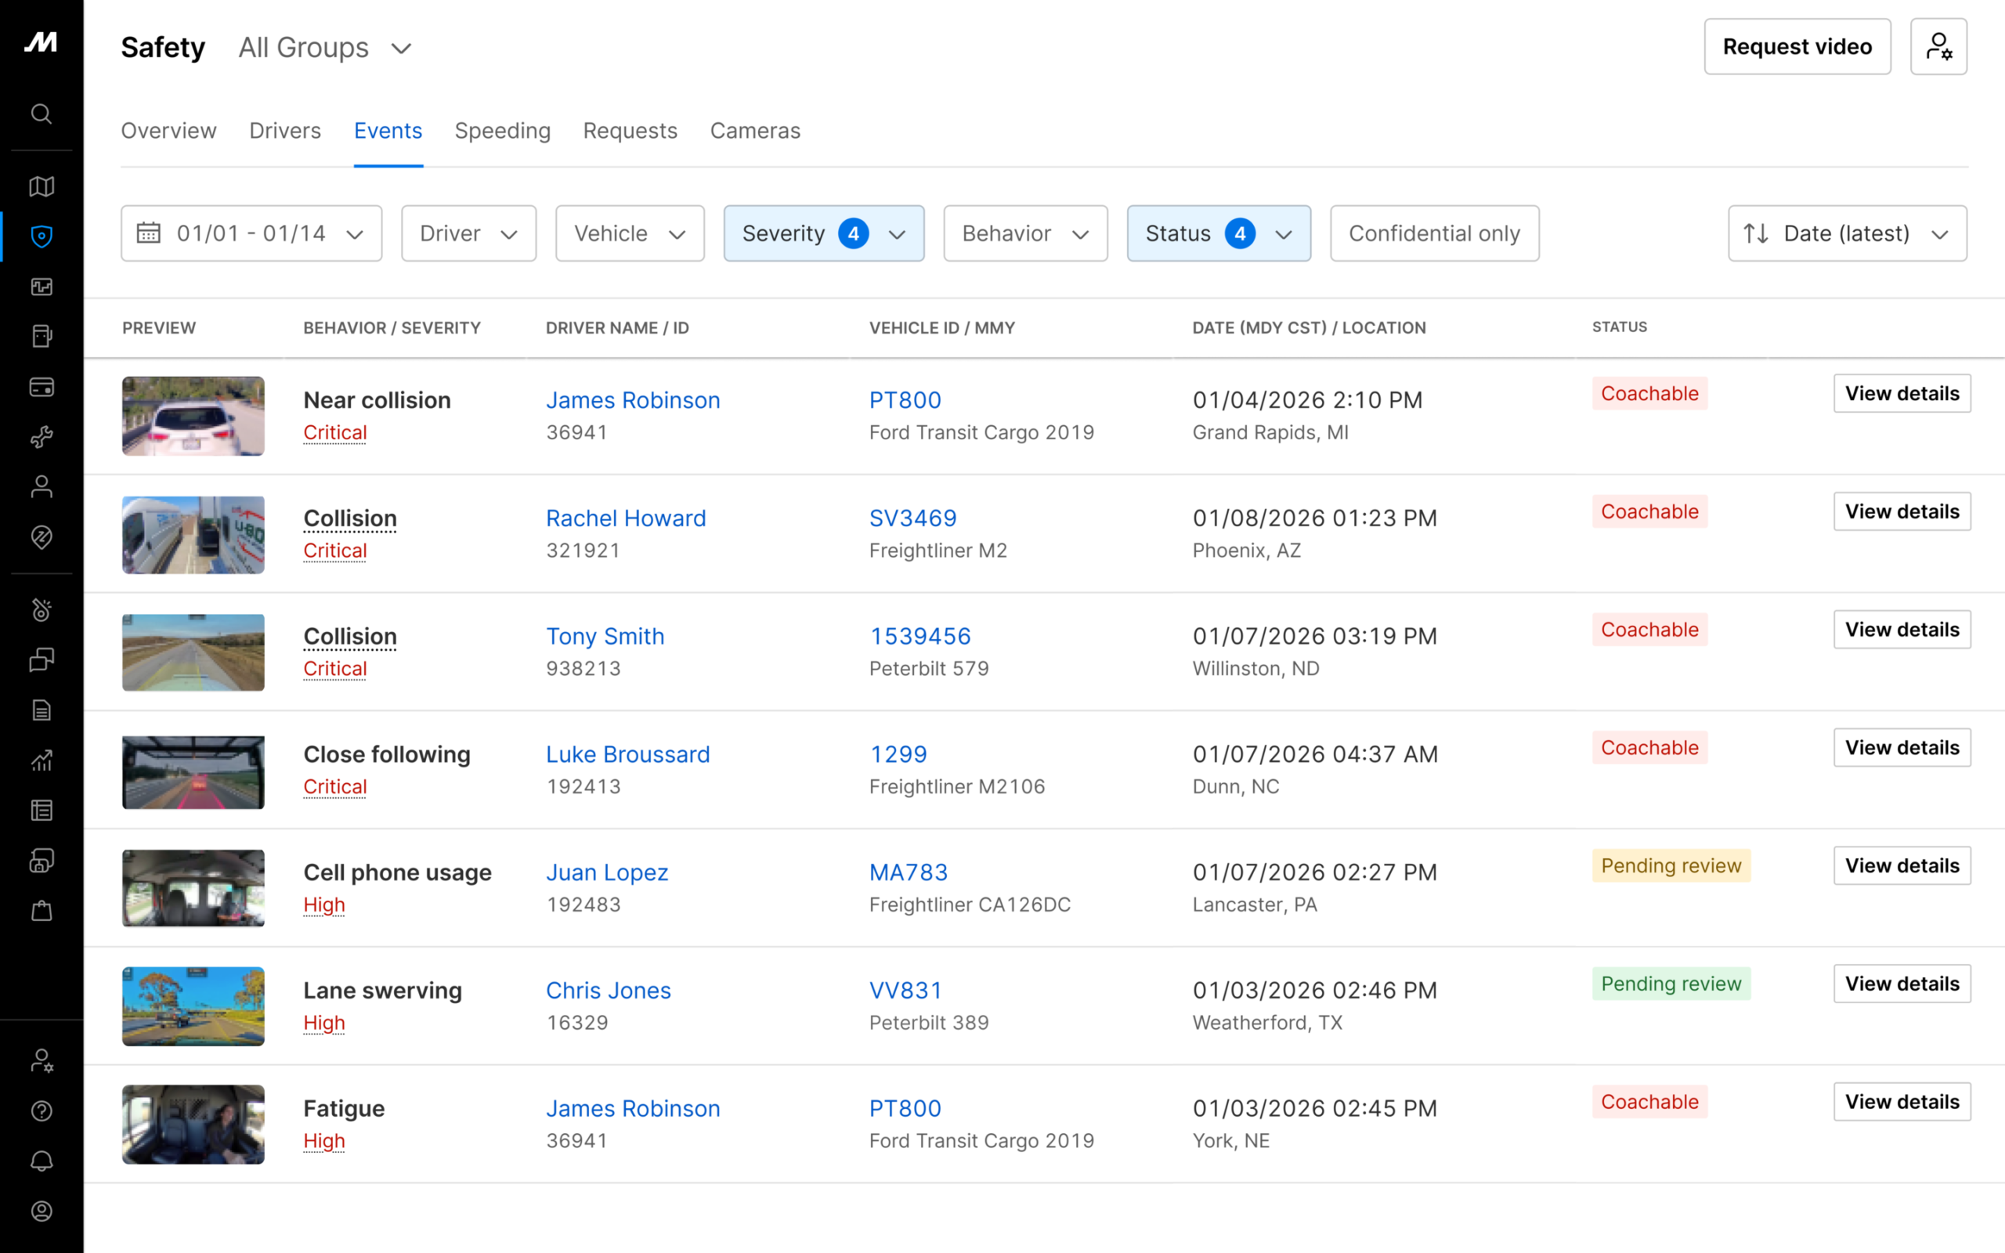2005x1253 pixels.
Task: Select the Safety shield sidebar icon
Action: click(x=42, y=237)
